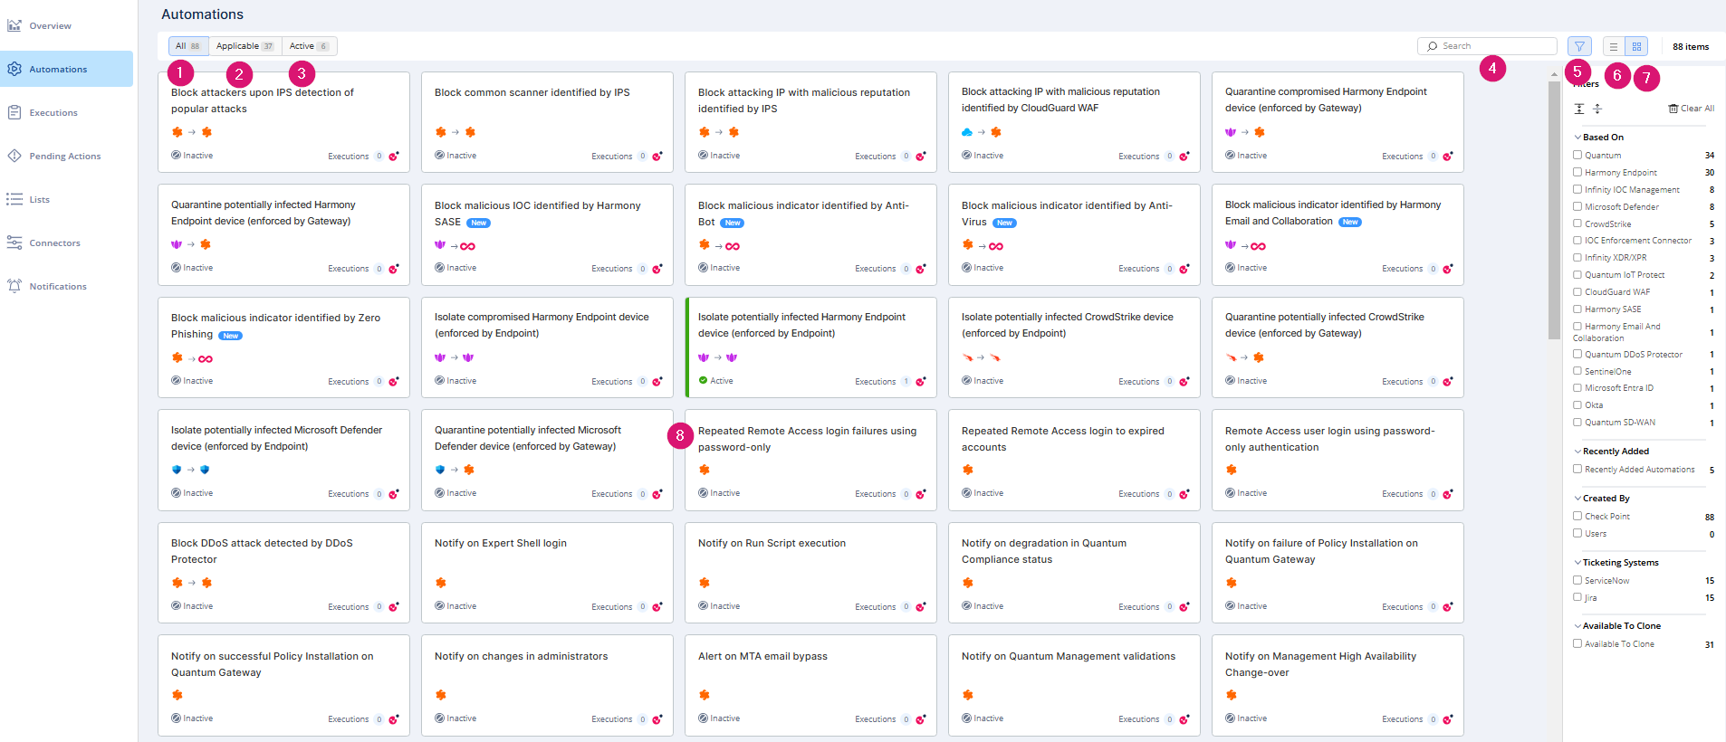
Task: Collapse the Ticketing Systems section
Action: (x=1577, y=563)
